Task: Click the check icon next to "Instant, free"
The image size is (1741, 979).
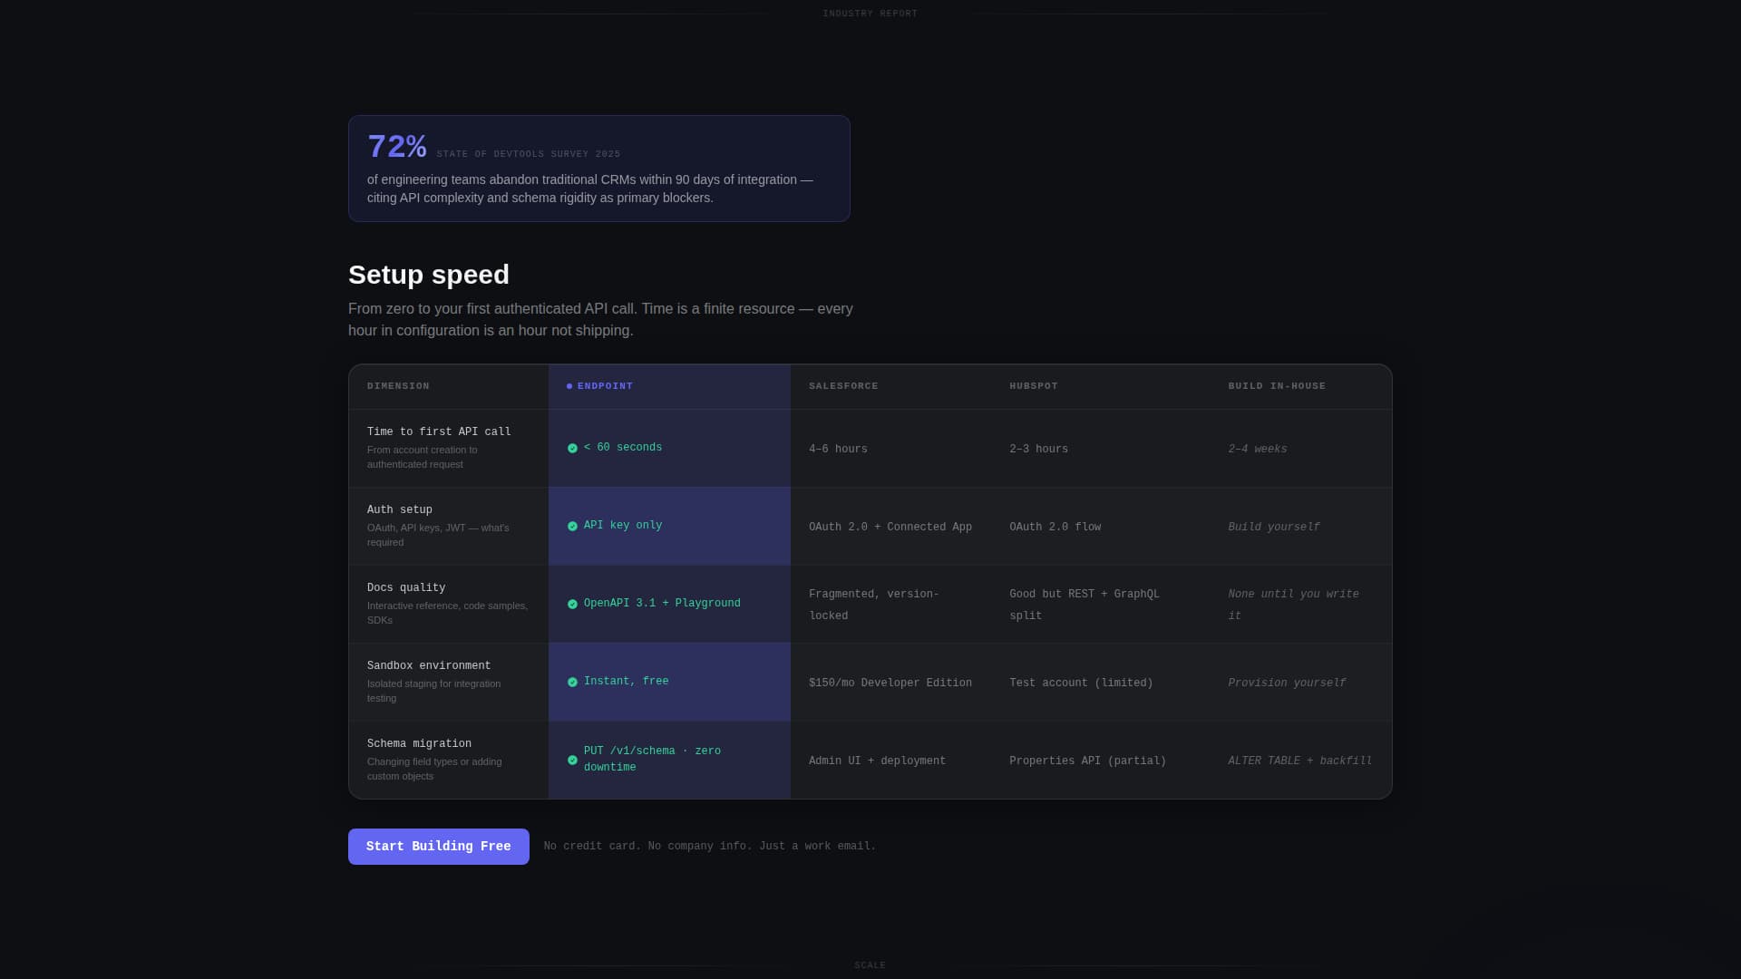Action: point(572,682)
